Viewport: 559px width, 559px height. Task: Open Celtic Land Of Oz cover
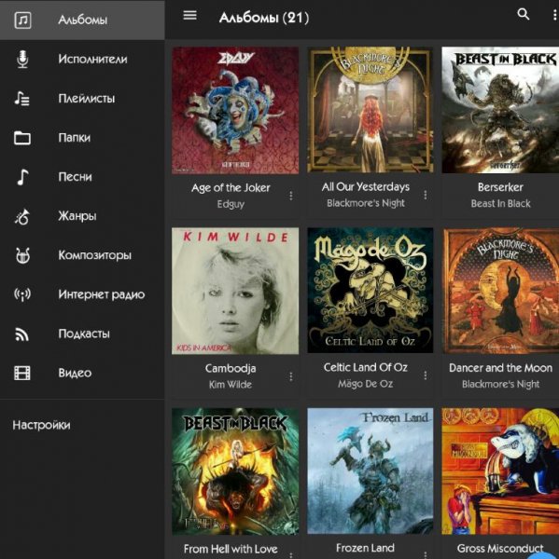pos(370,291)
